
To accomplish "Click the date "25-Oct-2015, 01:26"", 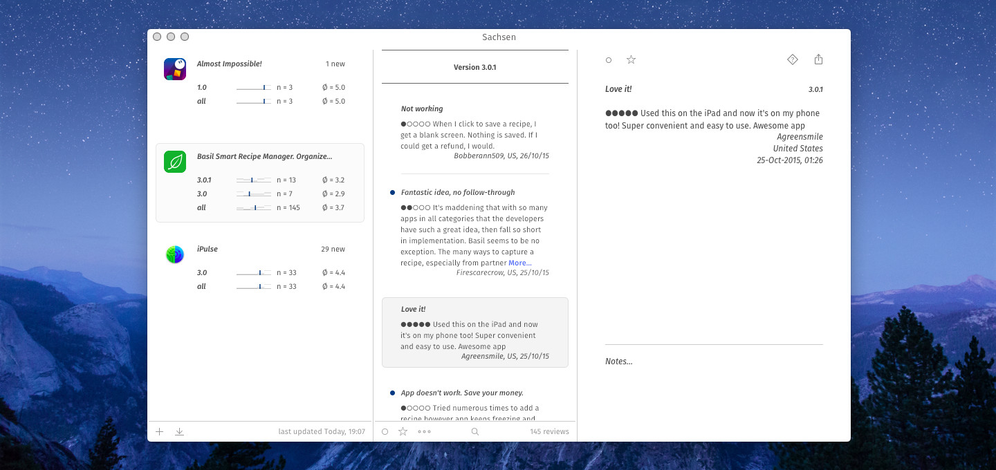I will click(x=790, y=160).
